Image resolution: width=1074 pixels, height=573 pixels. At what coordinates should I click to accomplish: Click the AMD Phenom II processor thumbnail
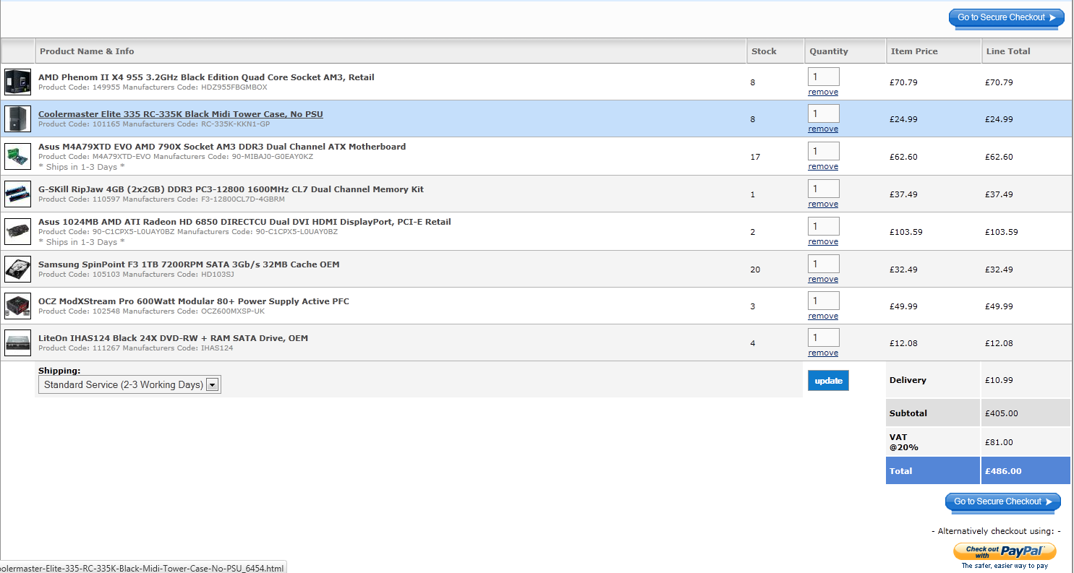click(17, 82)
